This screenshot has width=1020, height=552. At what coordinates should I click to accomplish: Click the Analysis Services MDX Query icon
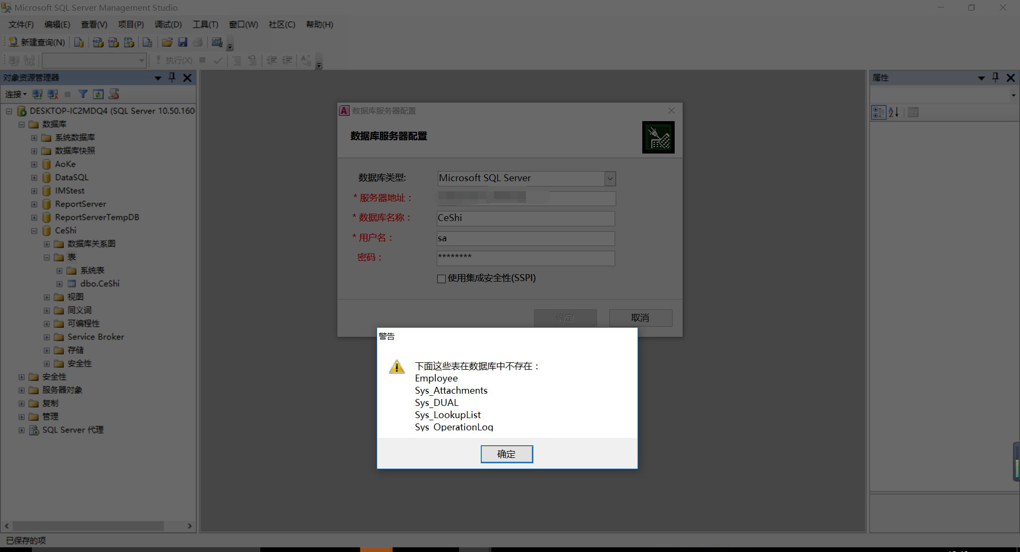(x=98, y=43)
